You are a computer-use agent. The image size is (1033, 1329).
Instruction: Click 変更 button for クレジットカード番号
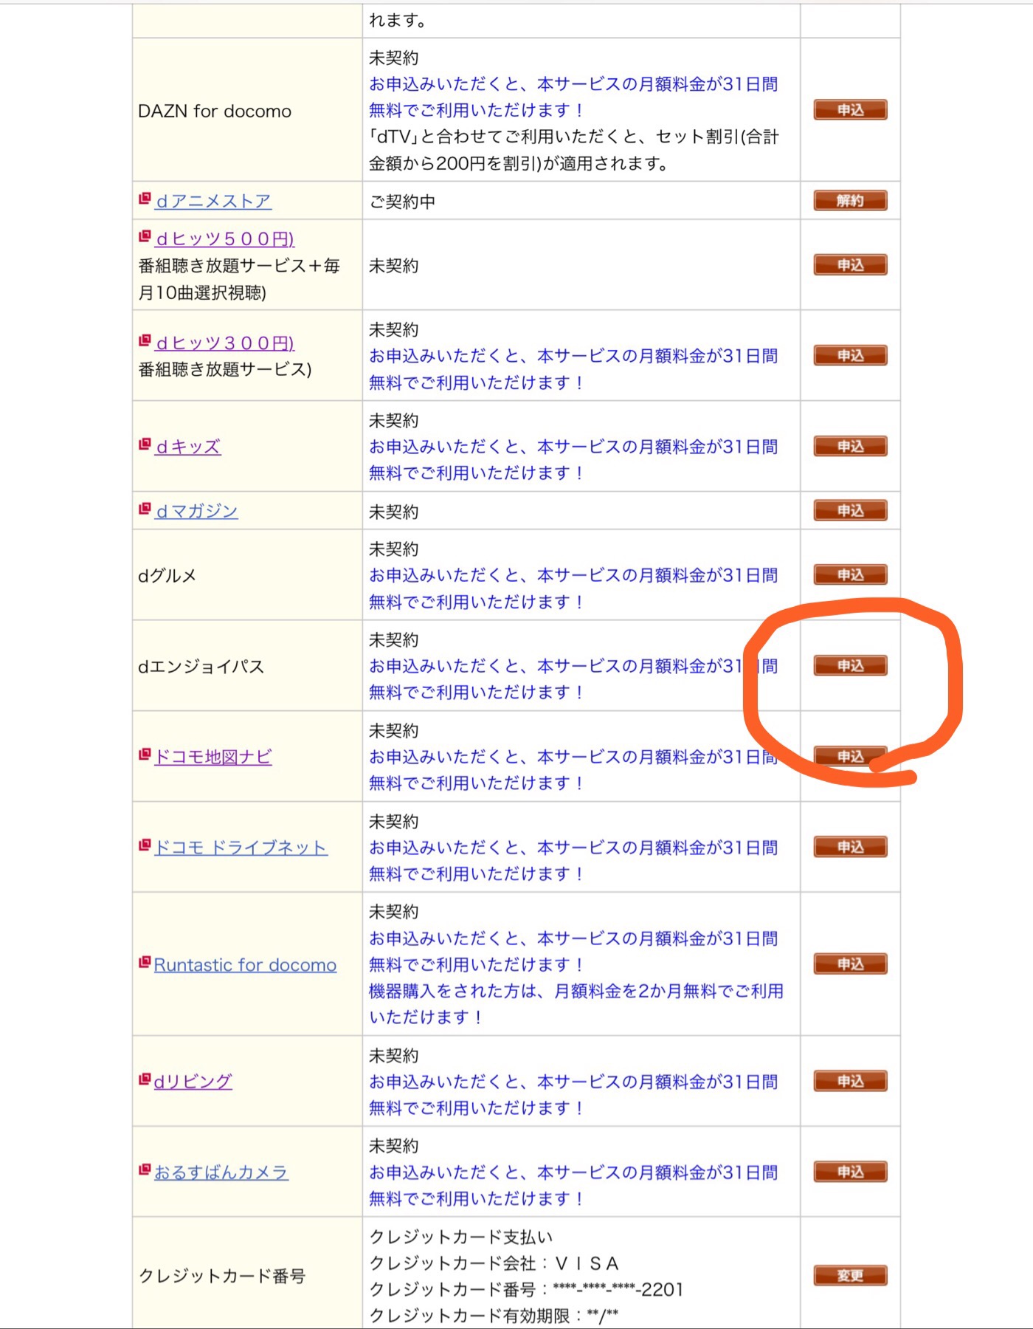click(850, 1276)
